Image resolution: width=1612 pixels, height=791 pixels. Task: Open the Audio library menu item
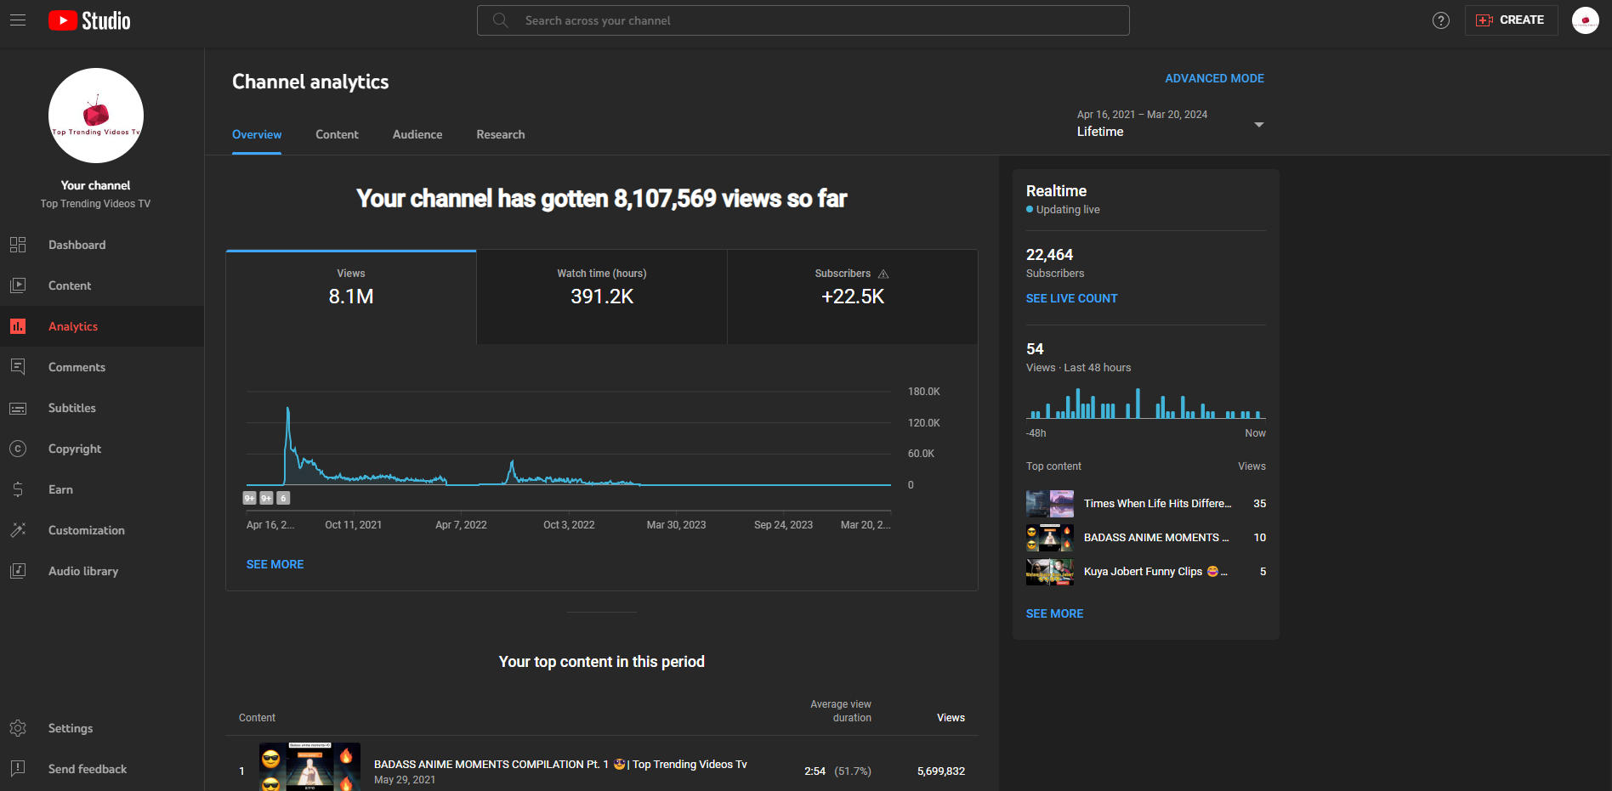click(x=102, y=571)
